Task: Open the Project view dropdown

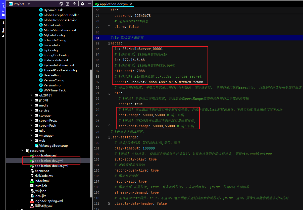Action: click(x=29, y=4)
